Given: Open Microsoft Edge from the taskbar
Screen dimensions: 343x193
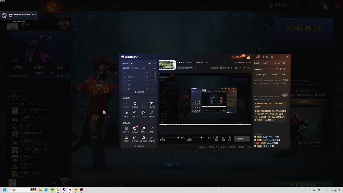Looking at the screenshot, I should point(46,190).
